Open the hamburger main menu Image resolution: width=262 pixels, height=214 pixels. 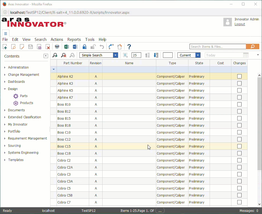(x=6, y=33)
